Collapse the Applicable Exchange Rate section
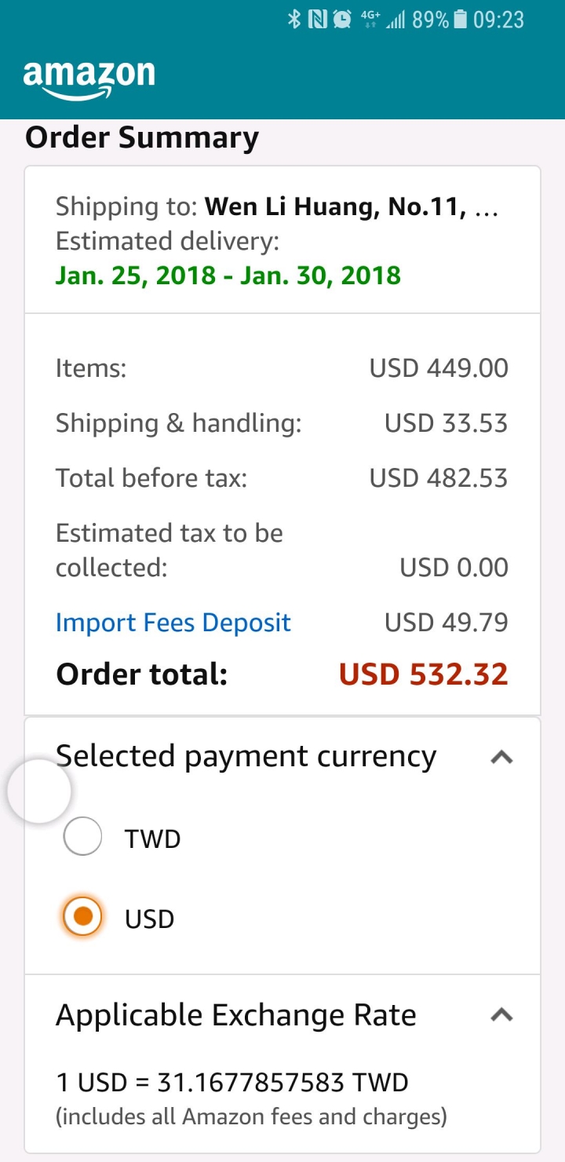This screenshot has width=565, height=1162. coord(501,1014)
